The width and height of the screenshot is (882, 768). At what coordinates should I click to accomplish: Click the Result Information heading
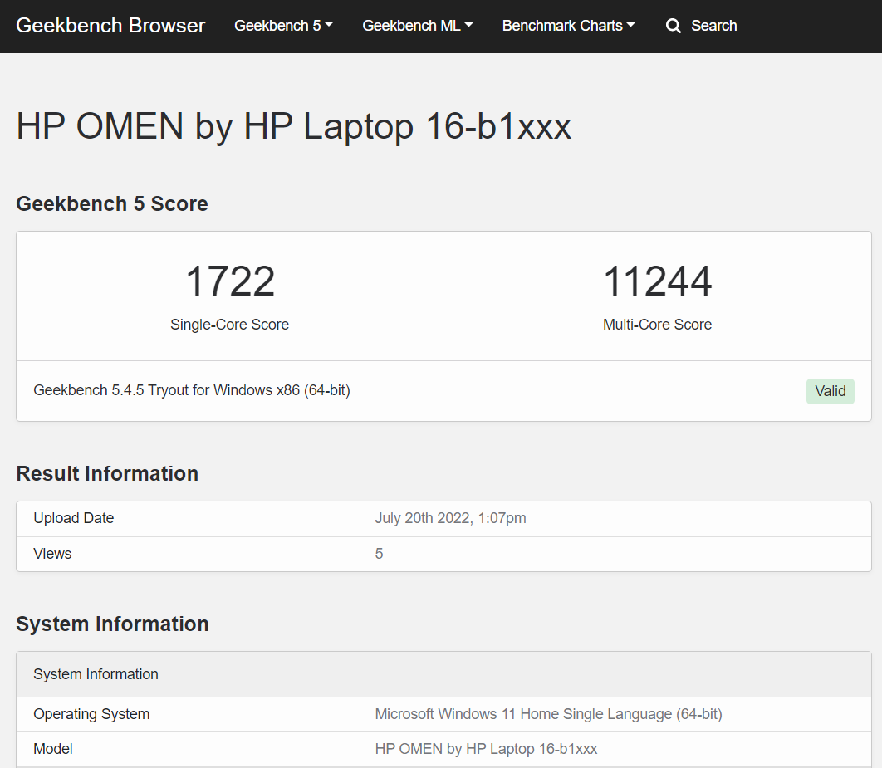point(107,473)
